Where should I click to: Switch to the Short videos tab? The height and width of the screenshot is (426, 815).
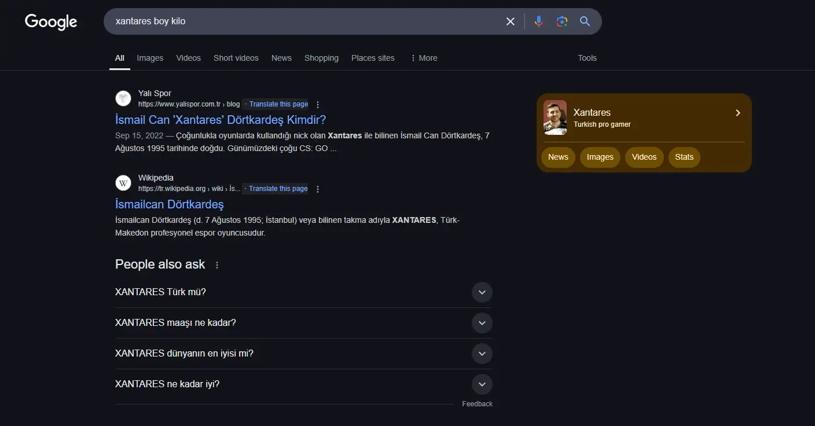pyautogui.click(x=236, y=58)
